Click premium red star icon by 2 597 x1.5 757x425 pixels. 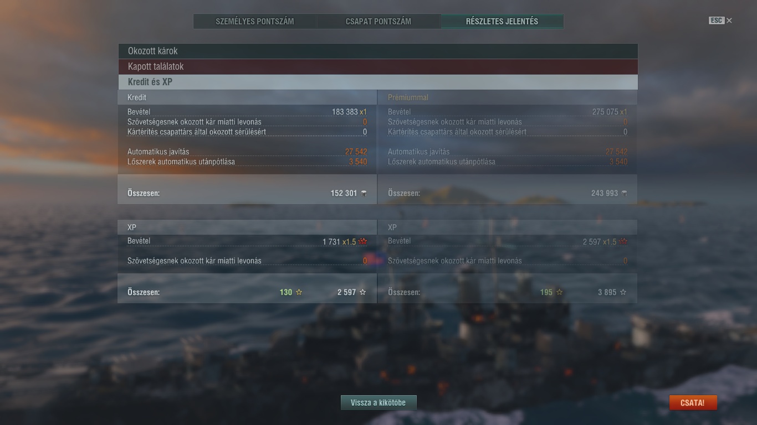[x=623, y=242]
